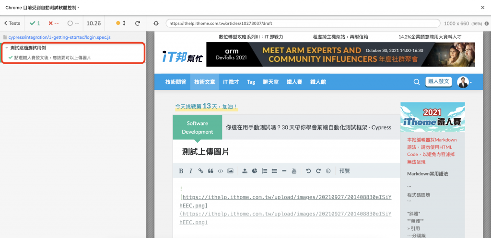
Task: Insert code block with </> icon
Action: 221,171
